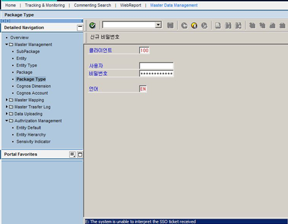Open Master Trasfer Log folder label

32,107
